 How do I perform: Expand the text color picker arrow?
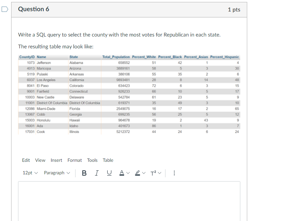coord(128,173)
